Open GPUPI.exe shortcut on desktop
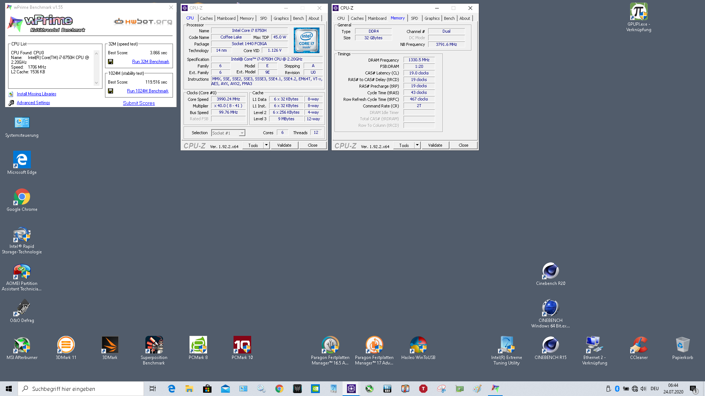 [639, 17]
